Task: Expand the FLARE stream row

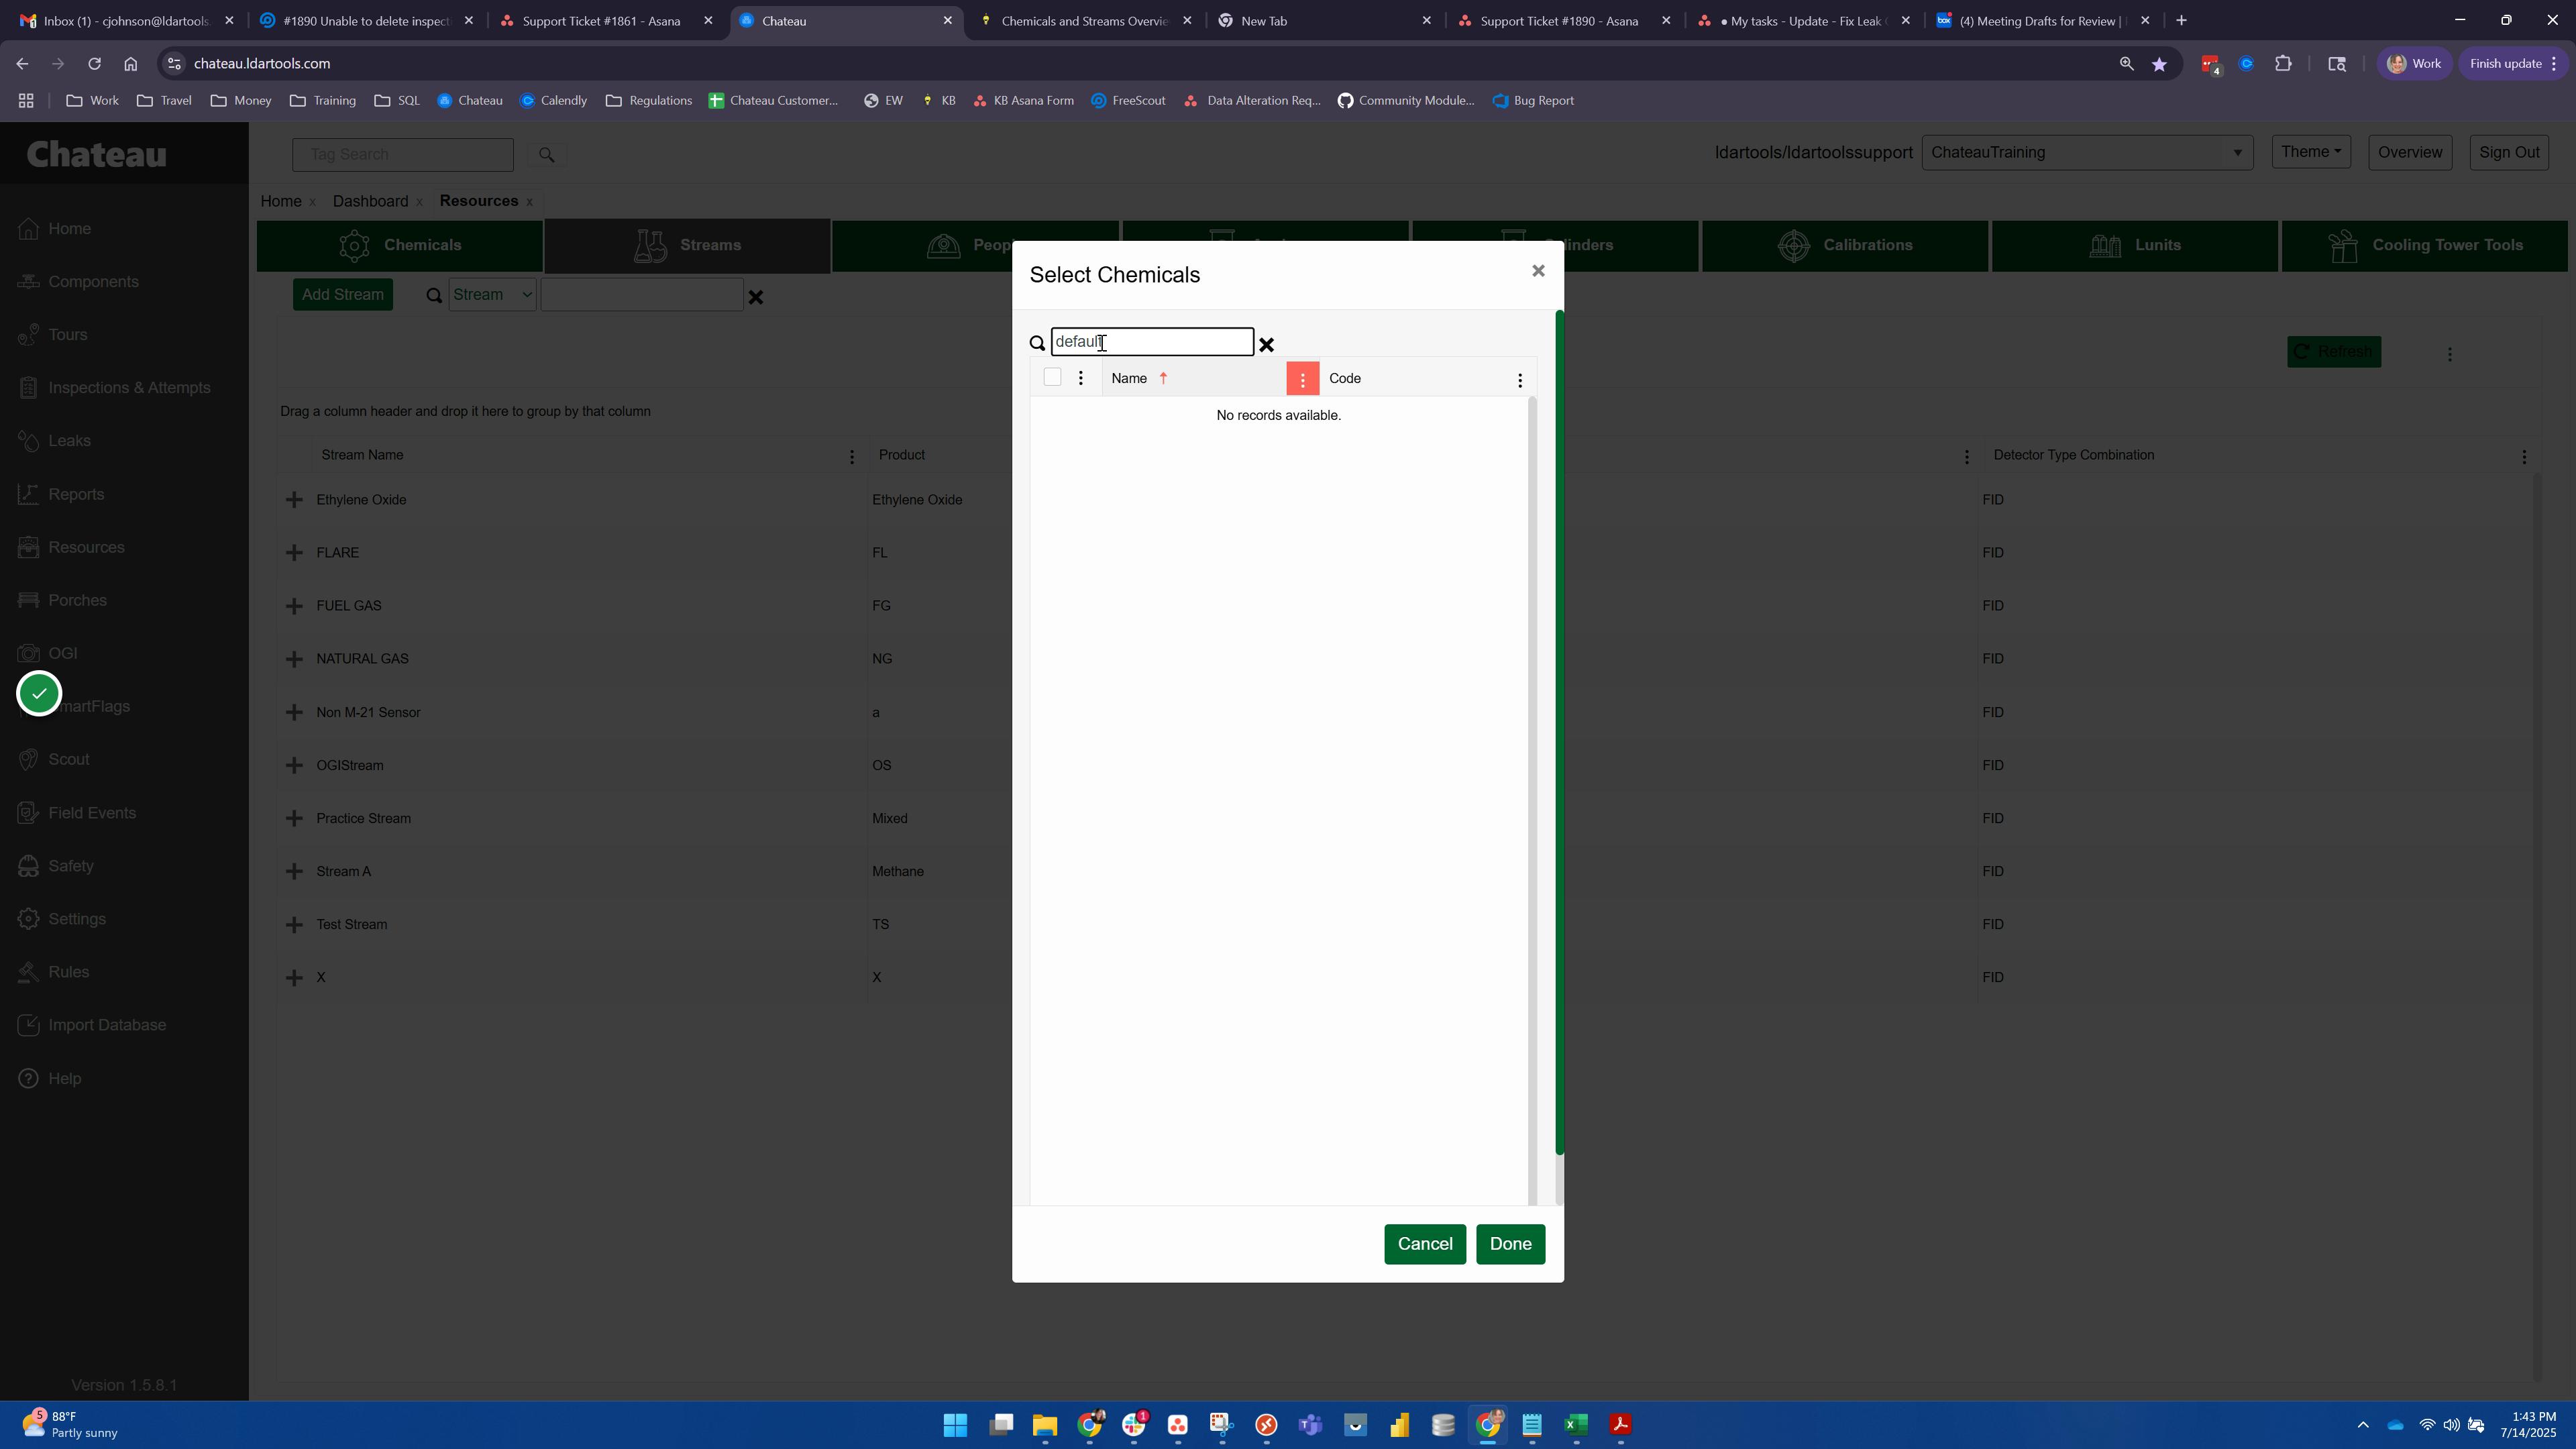Action: tap(294, 553)
